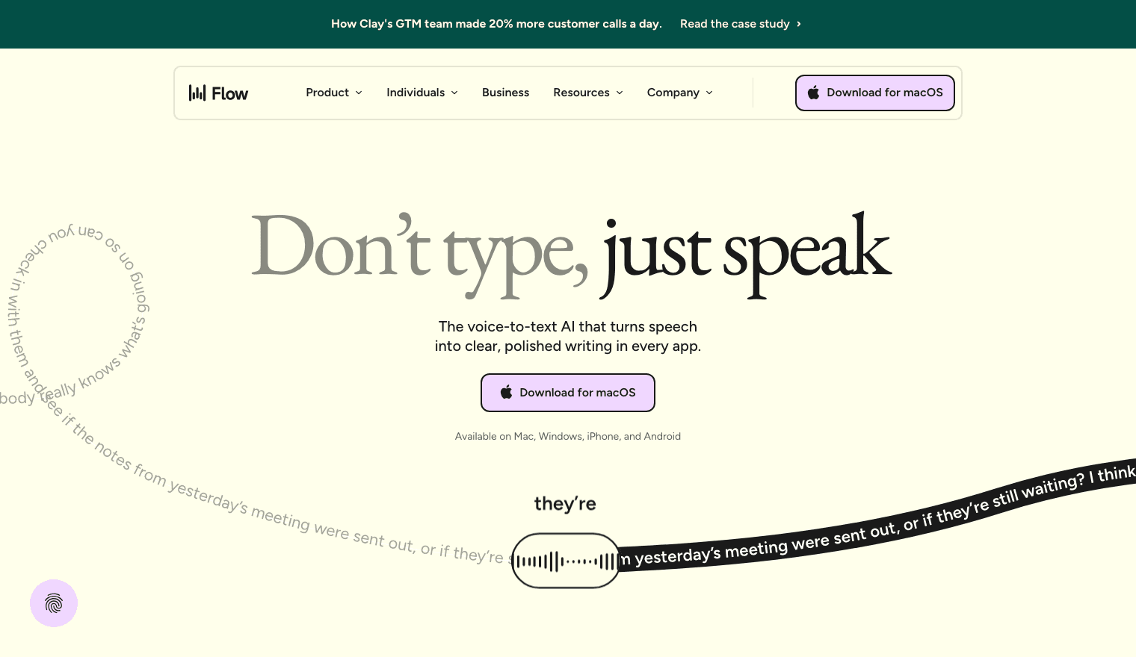Expand the Company dropdown

[x=680, y=93]
